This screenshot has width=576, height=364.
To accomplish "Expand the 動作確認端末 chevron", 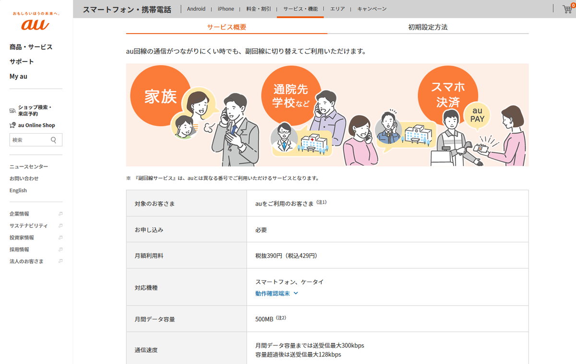I will click(296, 294).
